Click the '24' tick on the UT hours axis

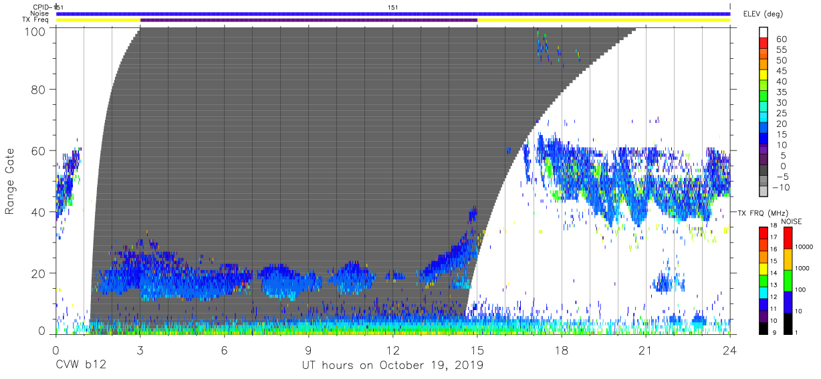click(729, 350)
